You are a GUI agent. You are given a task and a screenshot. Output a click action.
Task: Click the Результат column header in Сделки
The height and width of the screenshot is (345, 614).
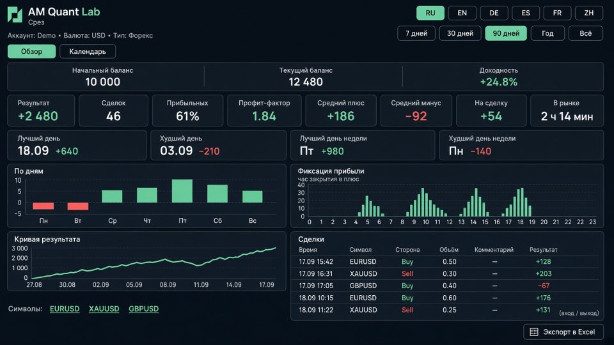[x=543, y=250]
